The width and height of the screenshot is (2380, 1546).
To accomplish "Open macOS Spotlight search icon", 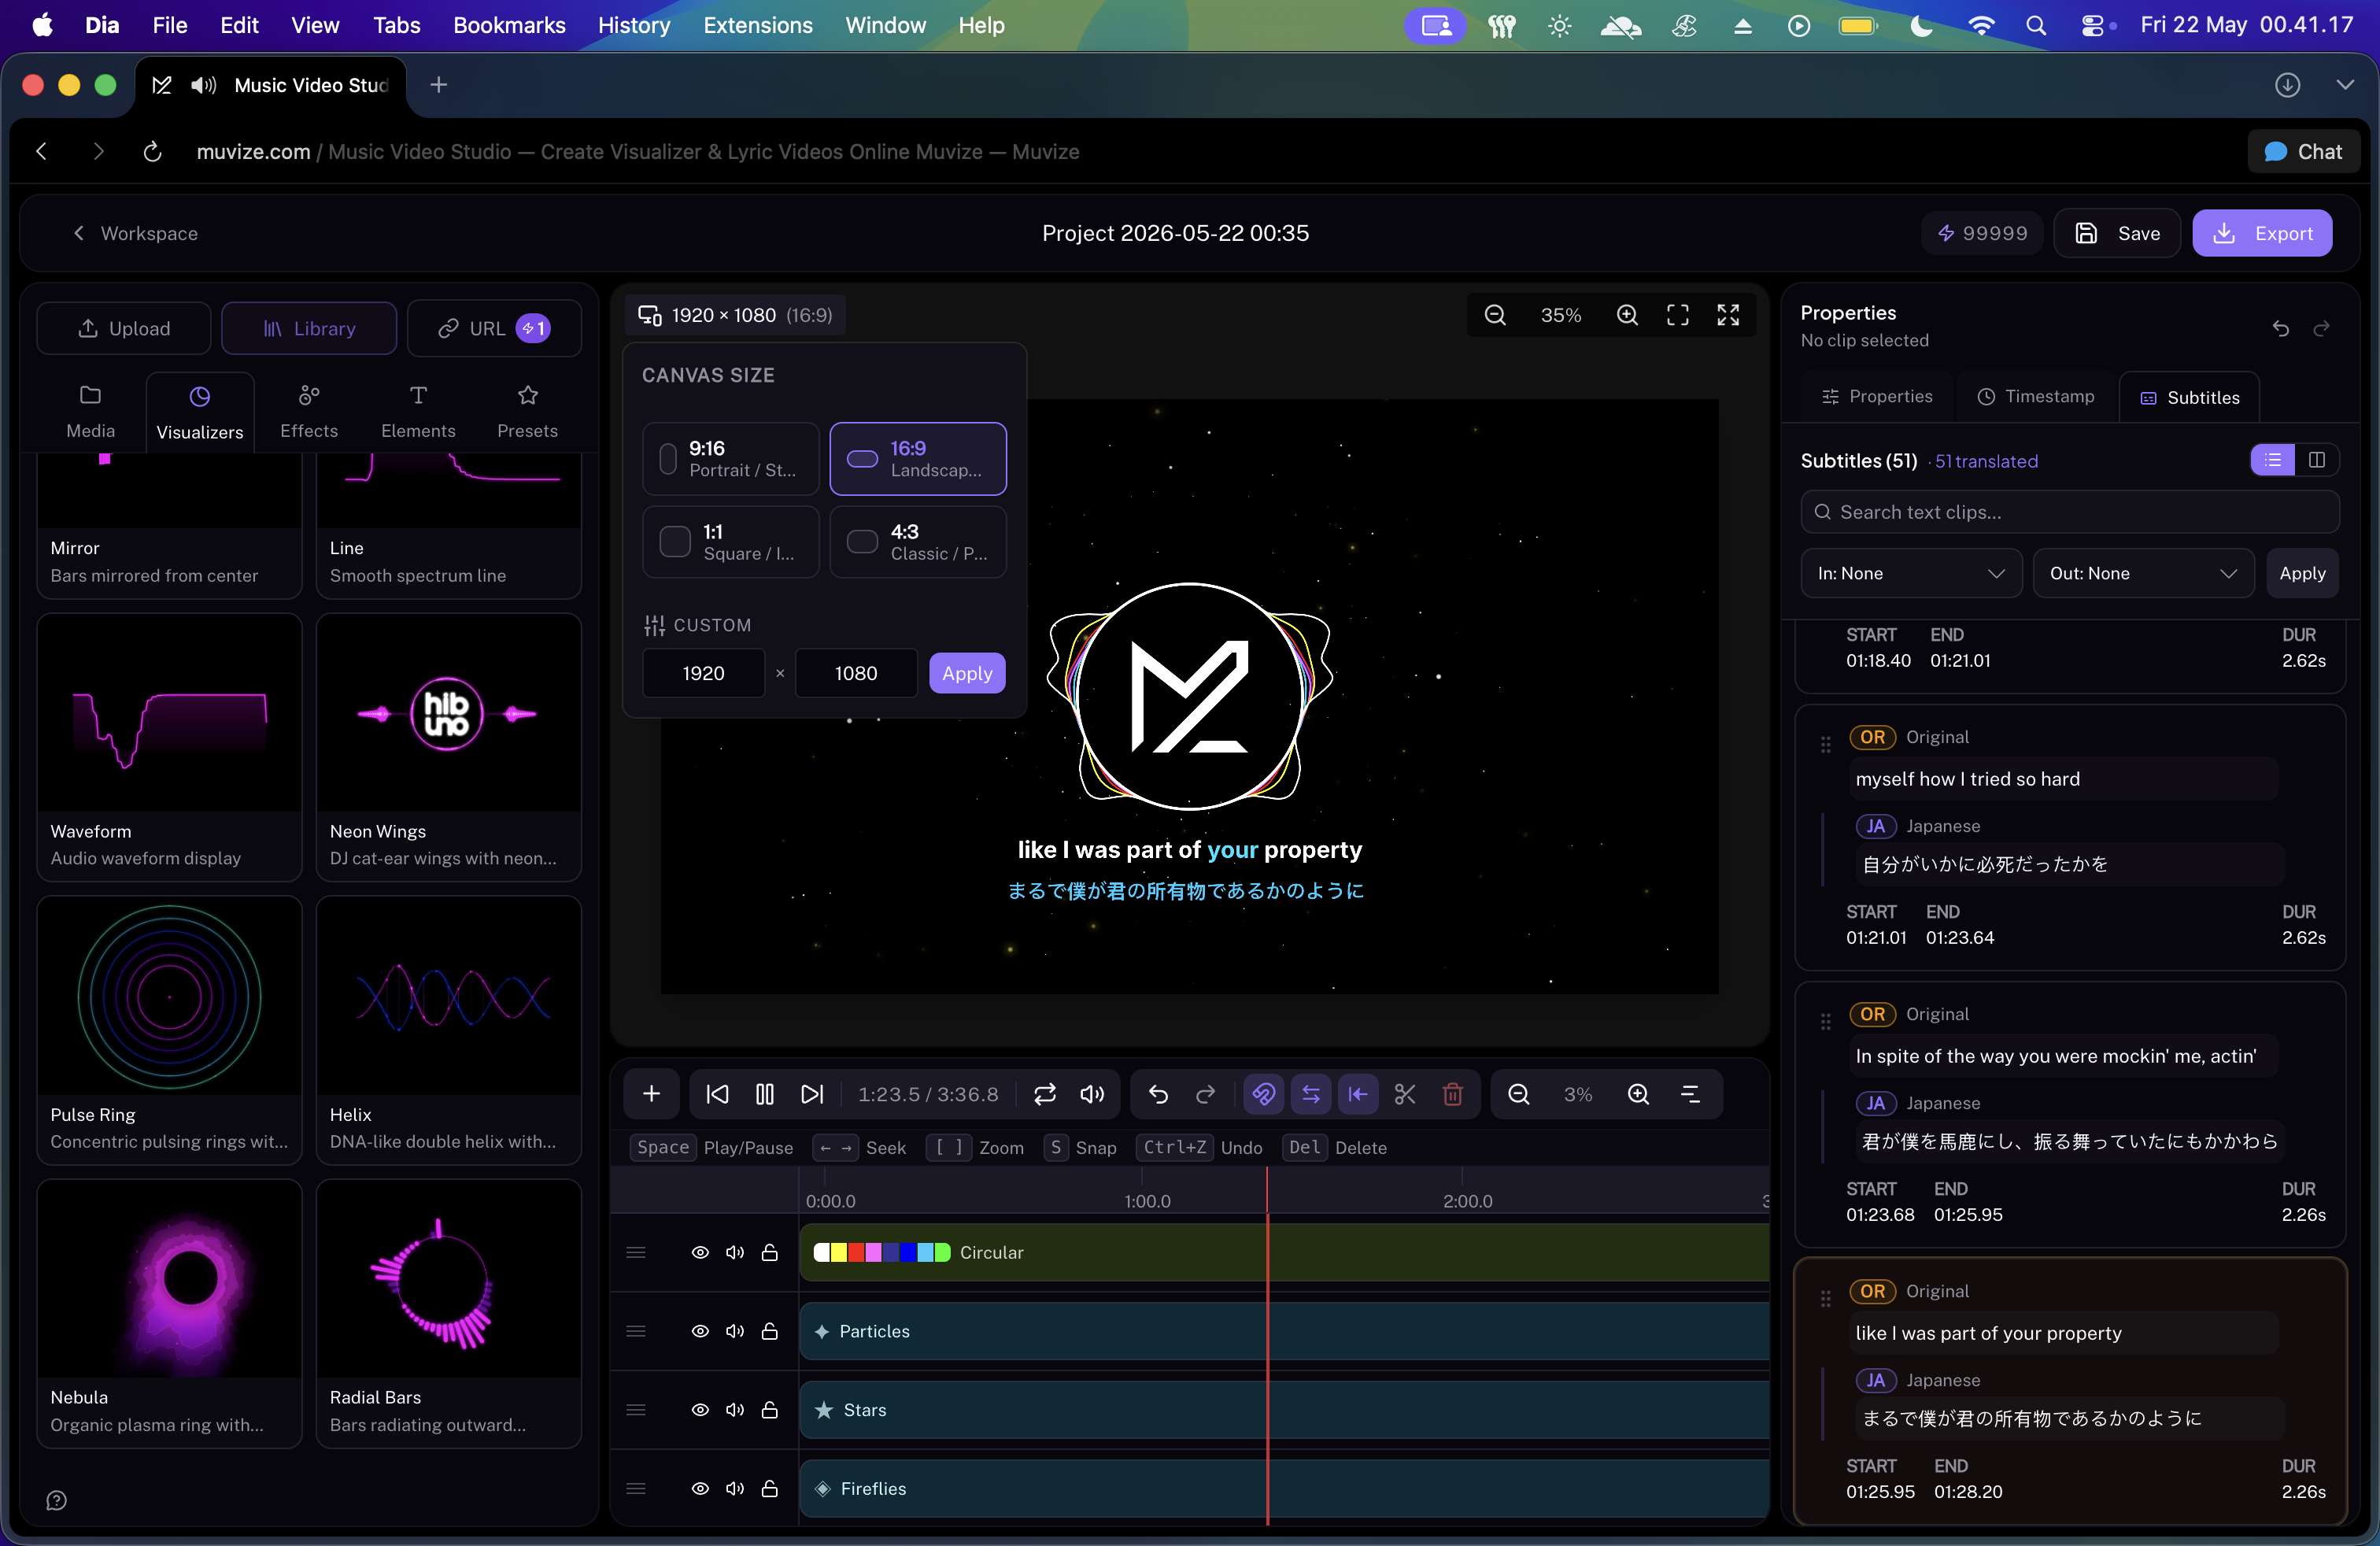I will point(2035,26).
